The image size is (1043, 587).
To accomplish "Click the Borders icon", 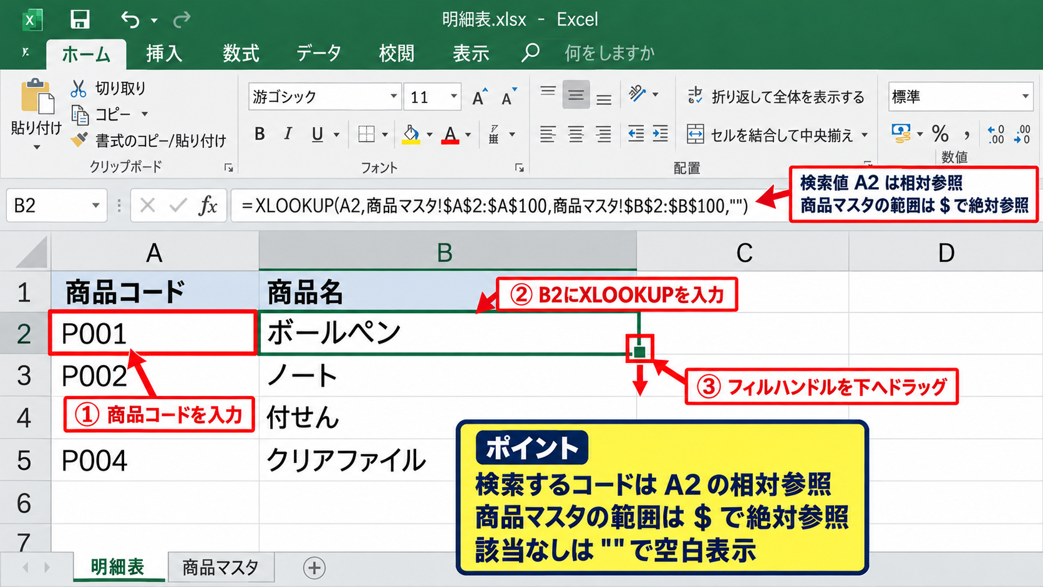I will pyautogui.click(x=366, y=134).
